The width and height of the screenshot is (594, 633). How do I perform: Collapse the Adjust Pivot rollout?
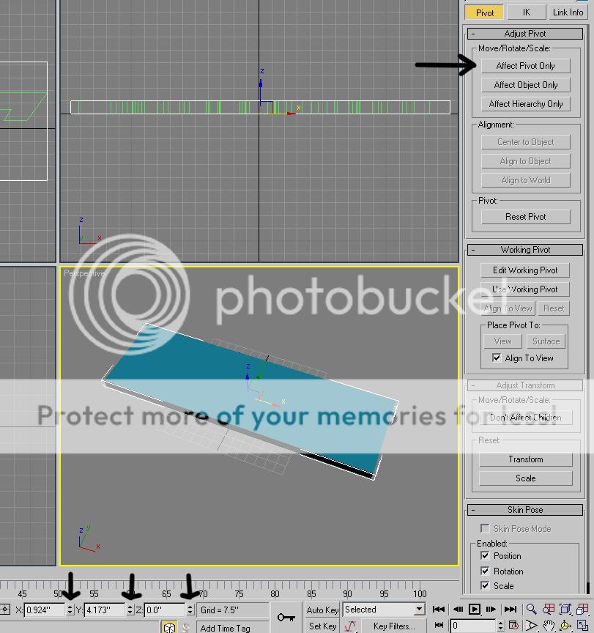tap(525, 34)
